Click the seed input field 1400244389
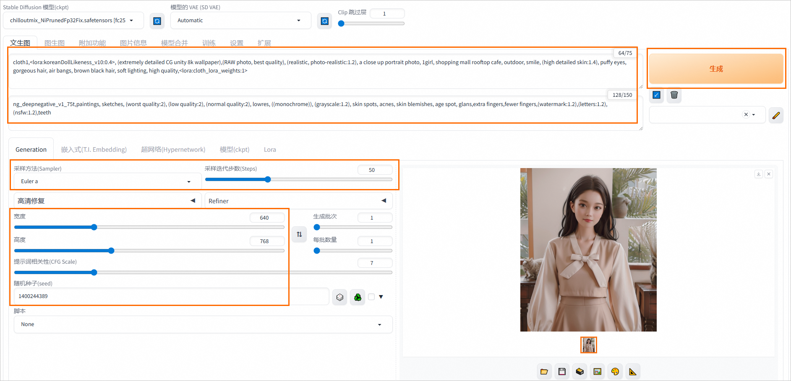Image resolution: width=791 pixels, height=381 pixels. (x=171, y=296)
